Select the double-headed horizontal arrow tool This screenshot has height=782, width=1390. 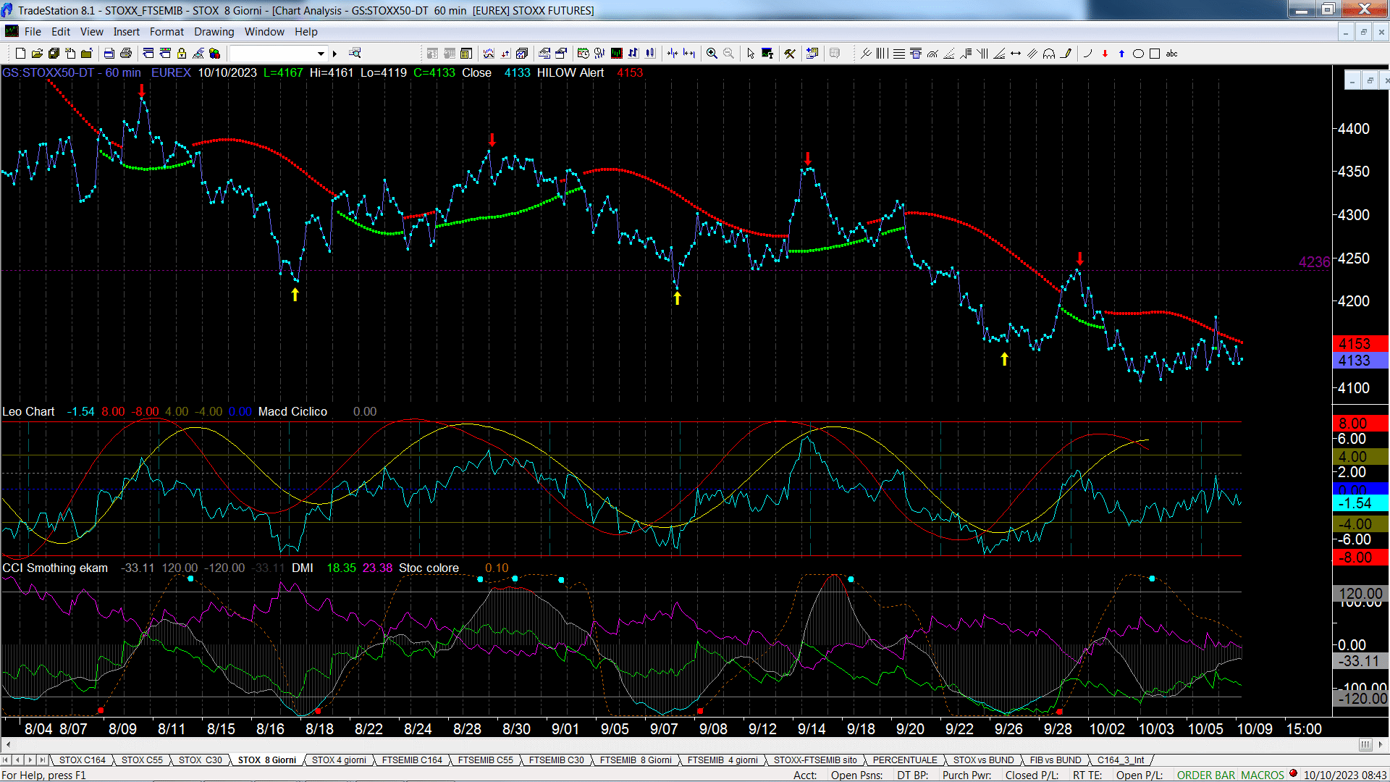pyautogui.click(x=1016, y=54)
